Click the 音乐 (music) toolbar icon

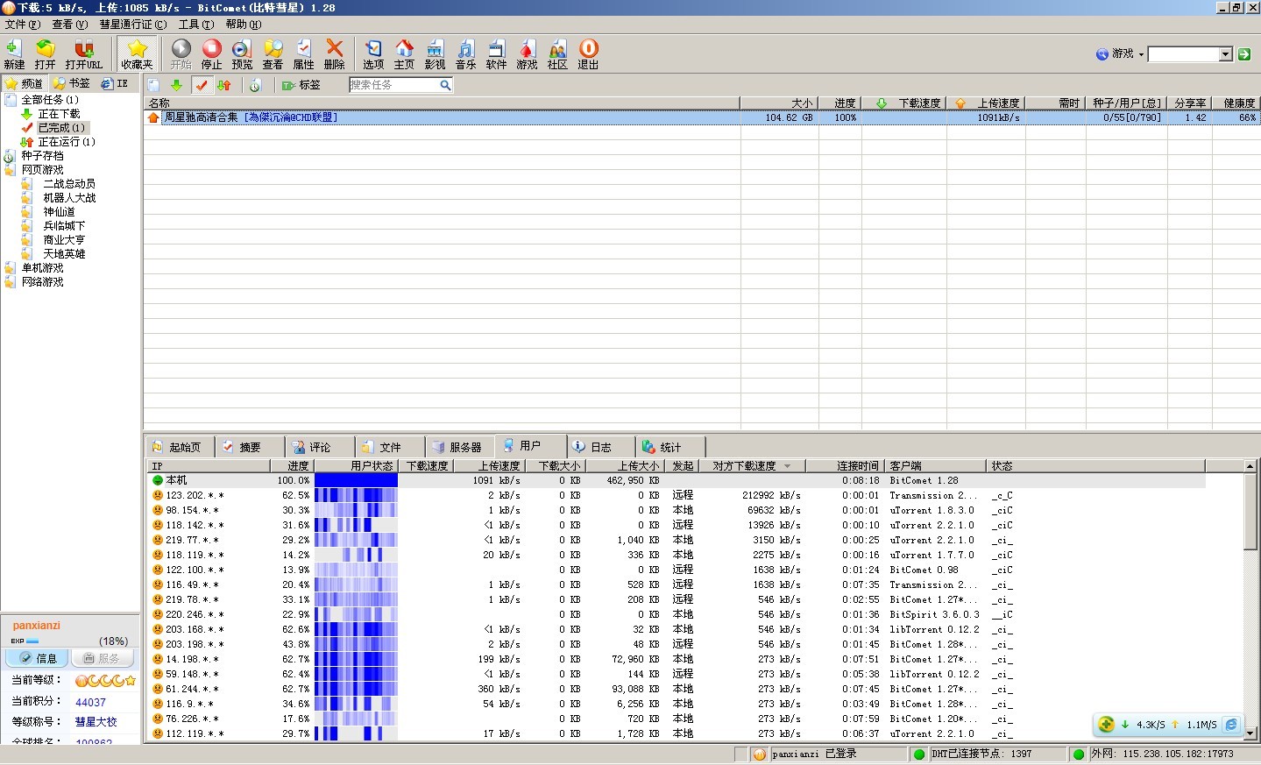click(x=465, y=53)
